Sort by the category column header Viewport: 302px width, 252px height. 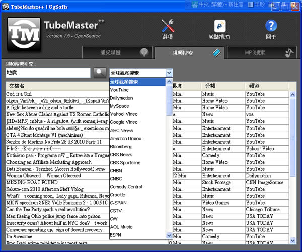[x=223, y=86]
